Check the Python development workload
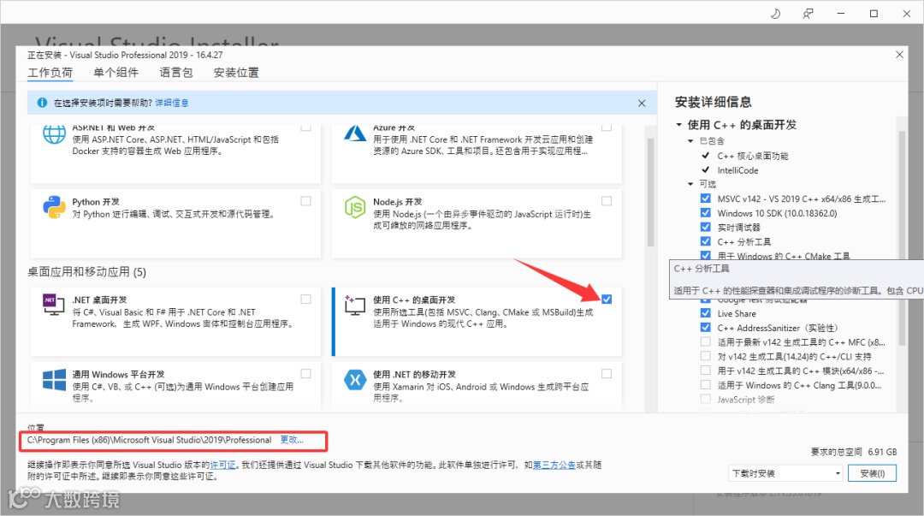Image resolution: width=924 pixels, height=516 pixels. [x=305, y=201]
